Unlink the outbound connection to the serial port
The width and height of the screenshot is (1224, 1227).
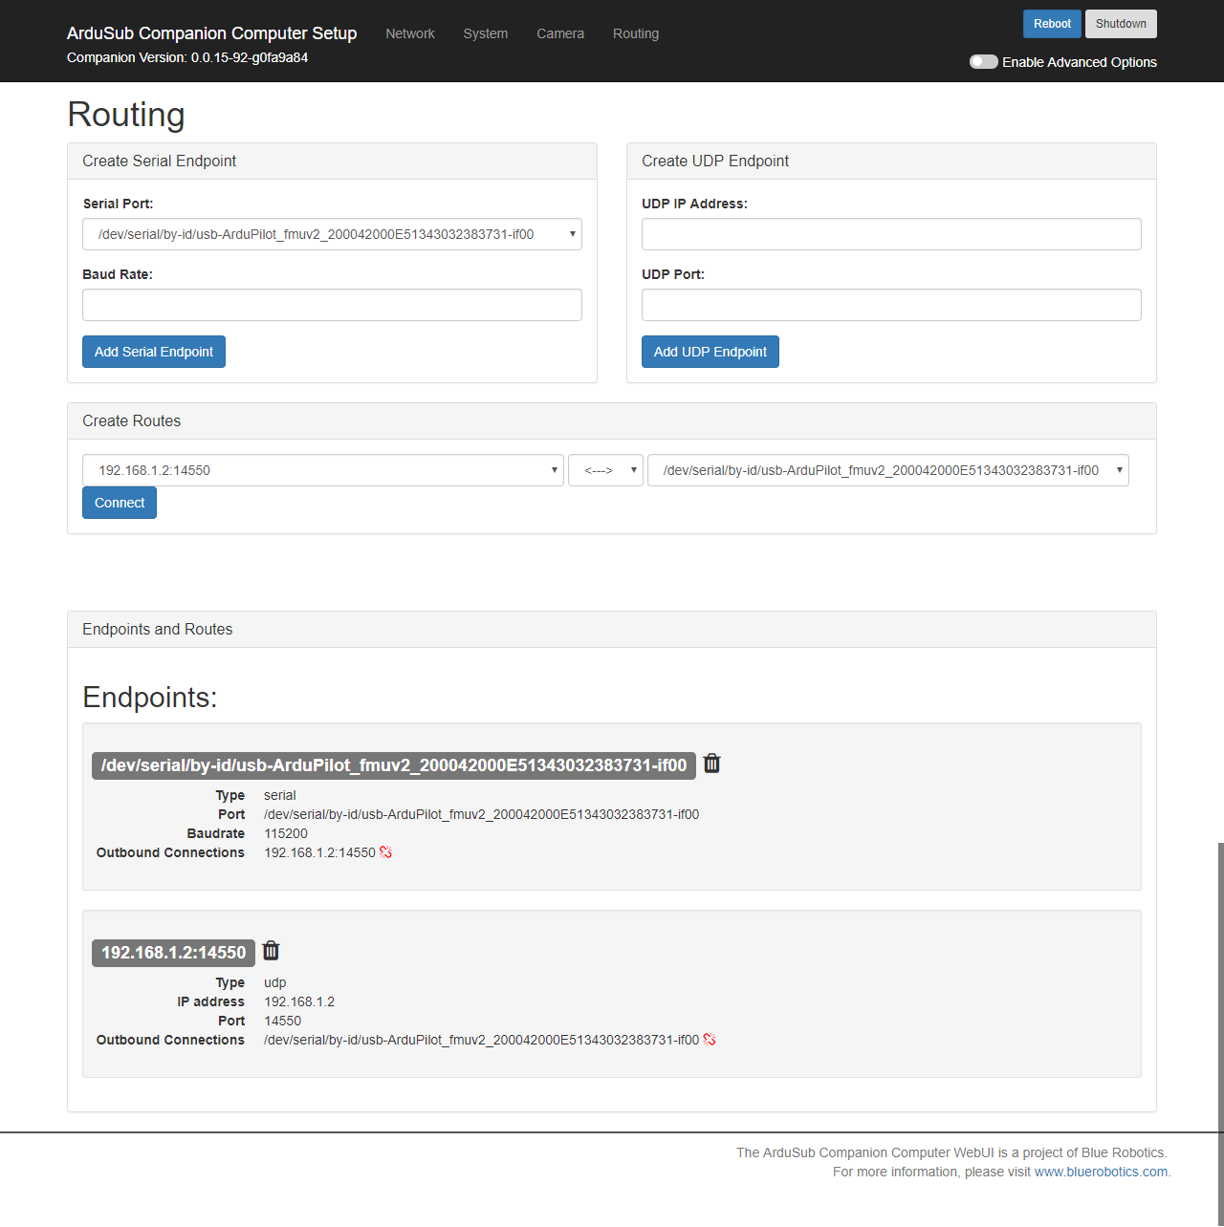click(709, 1040)
